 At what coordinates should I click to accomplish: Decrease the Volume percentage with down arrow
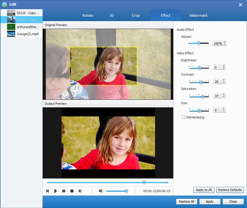(x=225, y=44)
